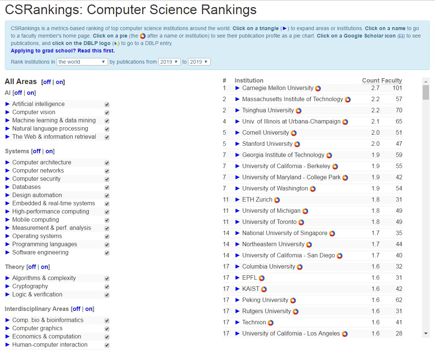This screenshot has width=435, height=350.
Task: Show National University of Singapore pie icon
Action: [332, 234]
